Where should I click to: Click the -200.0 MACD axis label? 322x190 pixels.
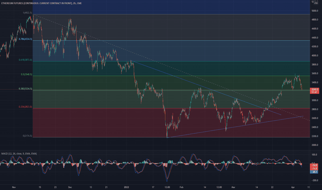[314, 180]
